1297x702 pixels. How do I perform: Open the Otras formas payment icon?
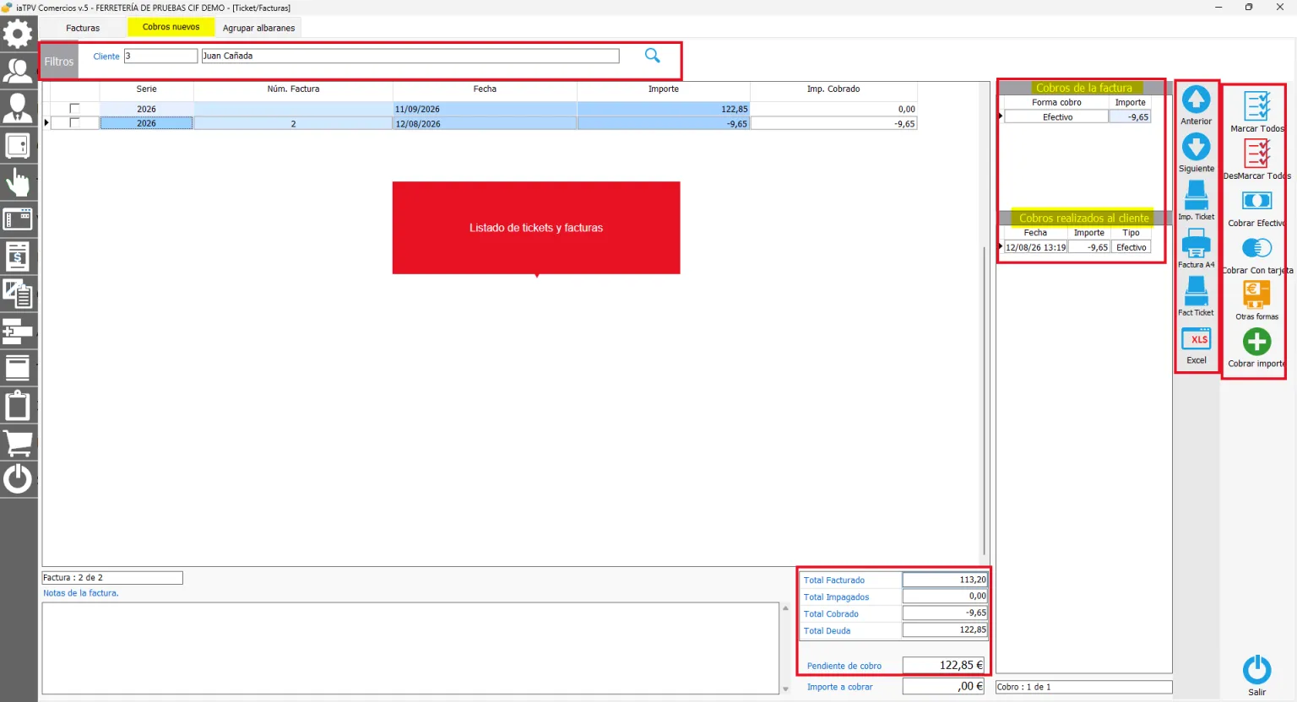[1256, 295]
